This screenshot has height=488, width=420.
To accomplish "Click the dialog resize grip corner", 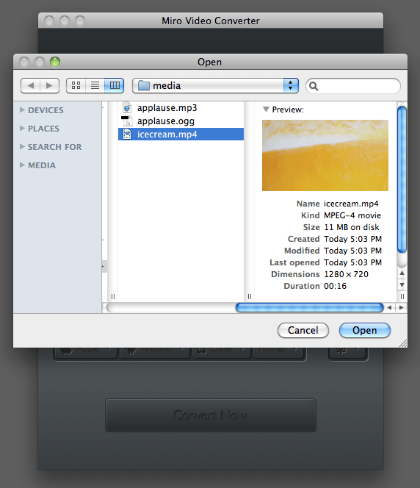I will 403,344.
